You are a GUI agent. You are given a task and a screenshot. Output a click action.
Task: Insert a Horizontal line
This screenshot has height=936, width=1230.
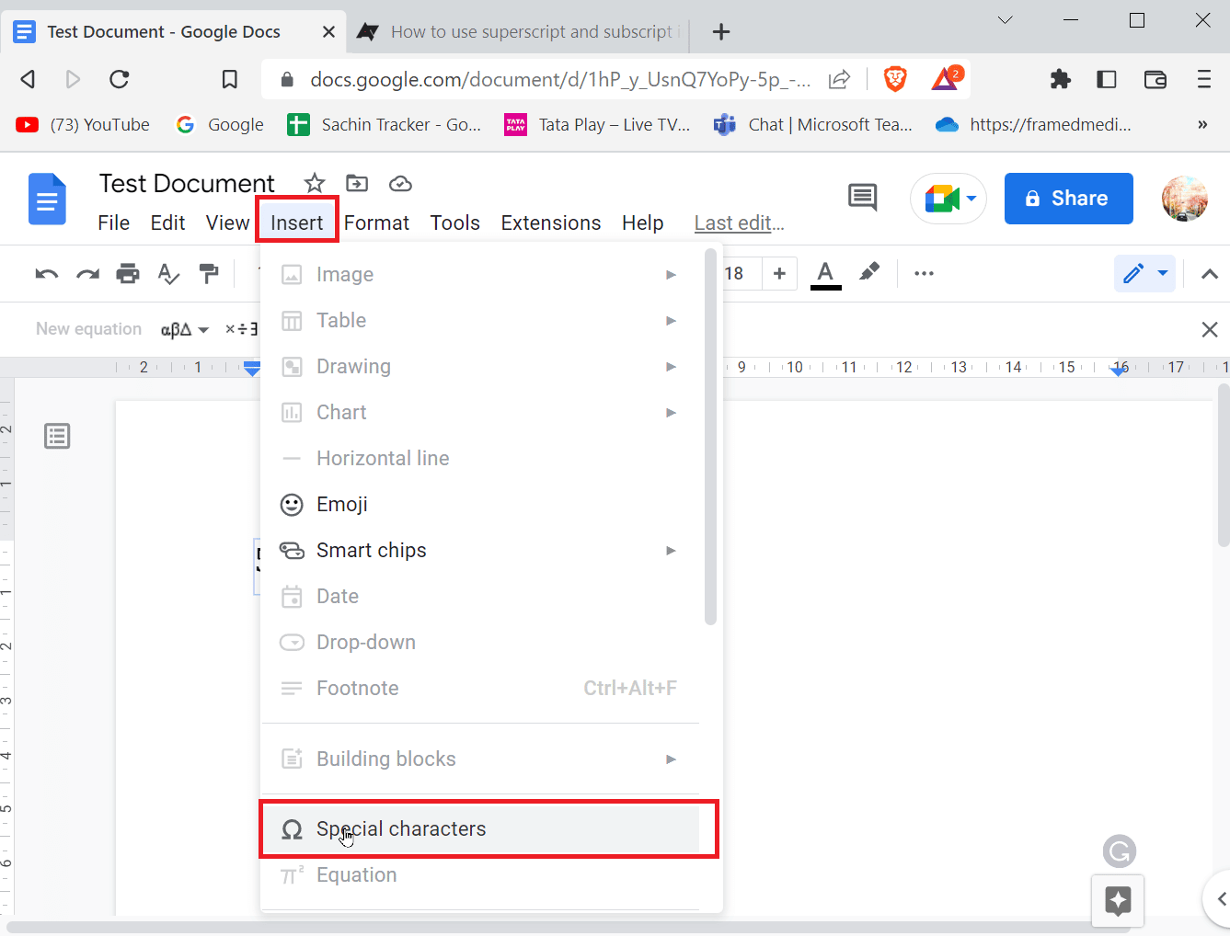479,458
